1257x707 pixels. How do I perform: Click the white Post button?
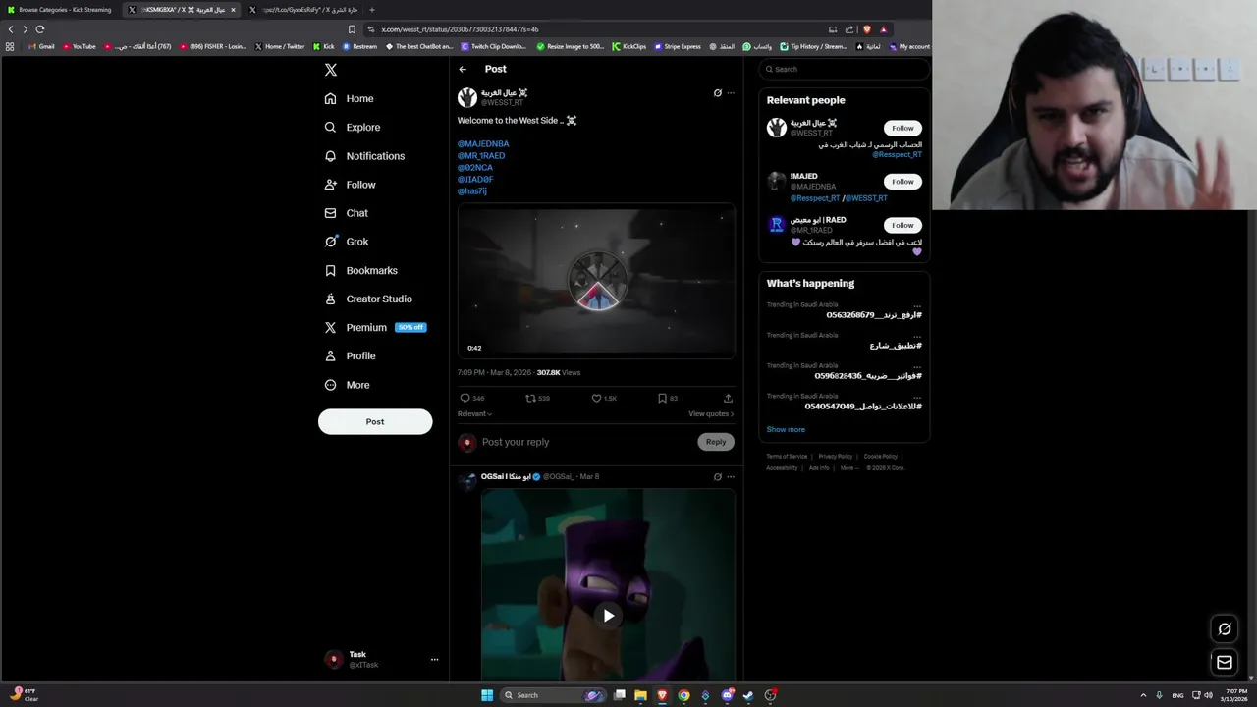[x=375, y=422]
